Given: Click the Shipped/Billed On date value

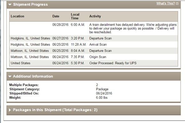Looking at the screenshot, I should 104,93.
